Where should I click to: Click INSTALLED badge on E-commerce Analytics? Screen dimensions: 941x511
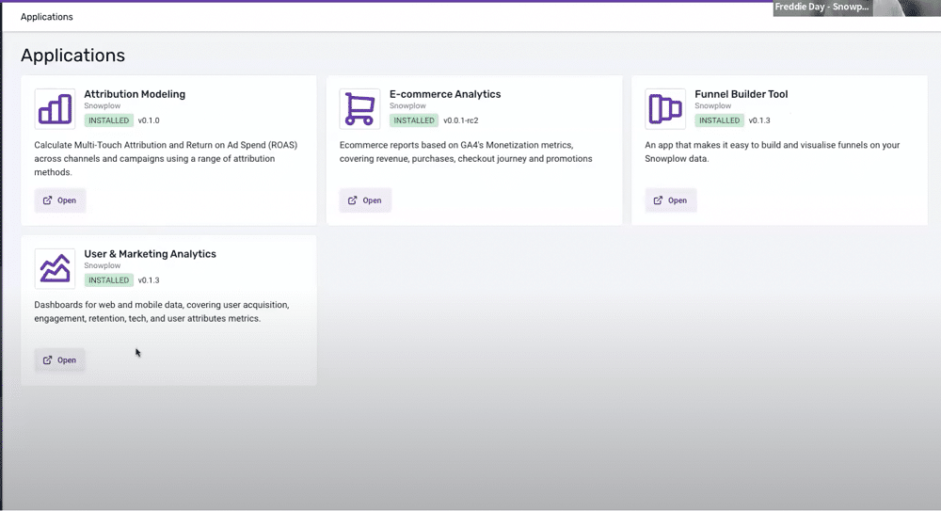coord(414,120)
